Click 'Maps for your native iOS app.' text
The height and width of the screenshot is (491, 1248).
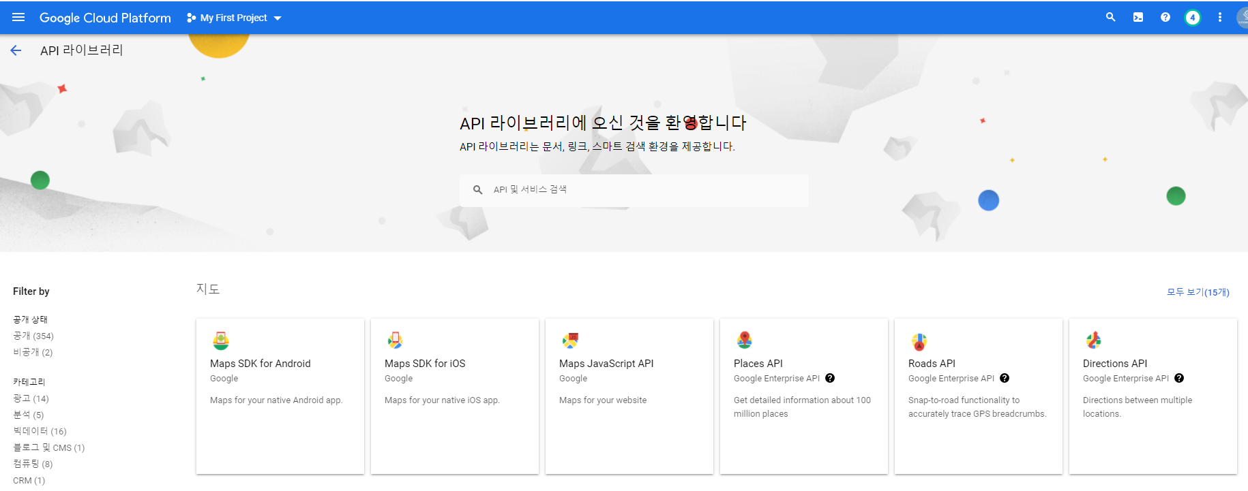click(442, 400)
